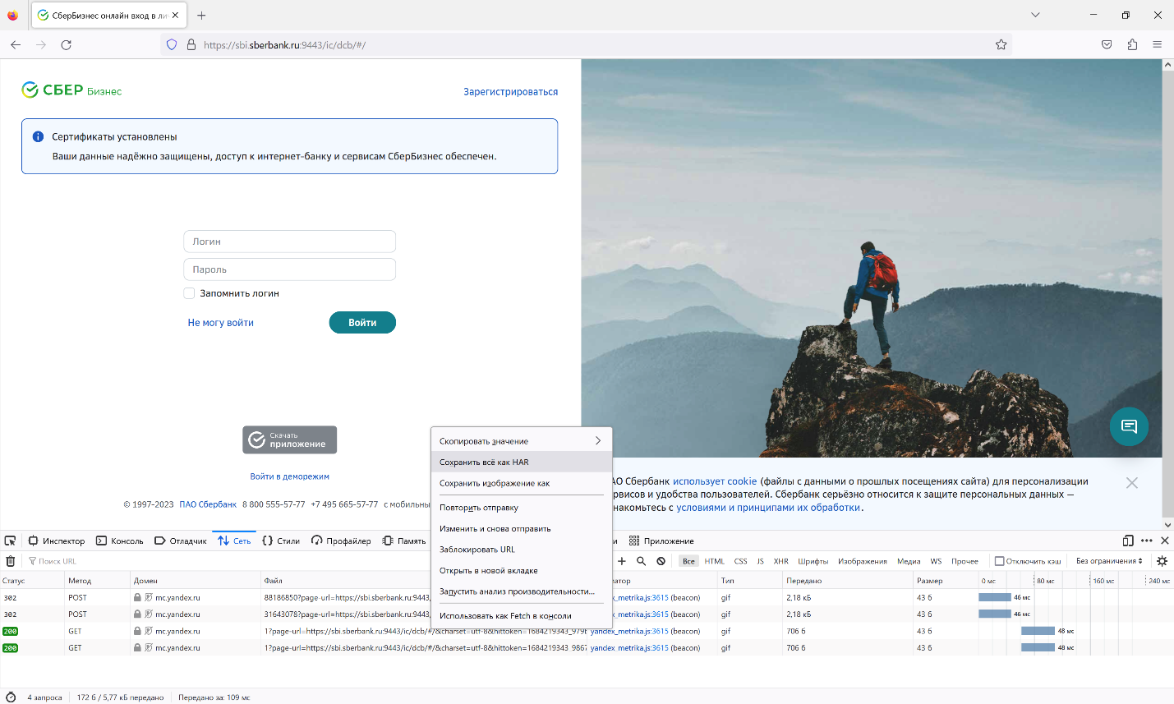Click Войти в деморежим link
Viewport: 1174px width, 704px height.
pos(289,476)
